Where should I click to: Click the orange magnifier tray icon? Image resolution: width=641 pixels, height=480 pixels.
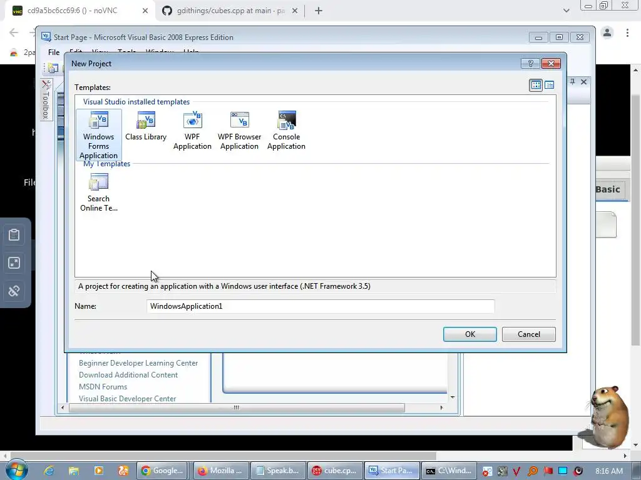532,471
